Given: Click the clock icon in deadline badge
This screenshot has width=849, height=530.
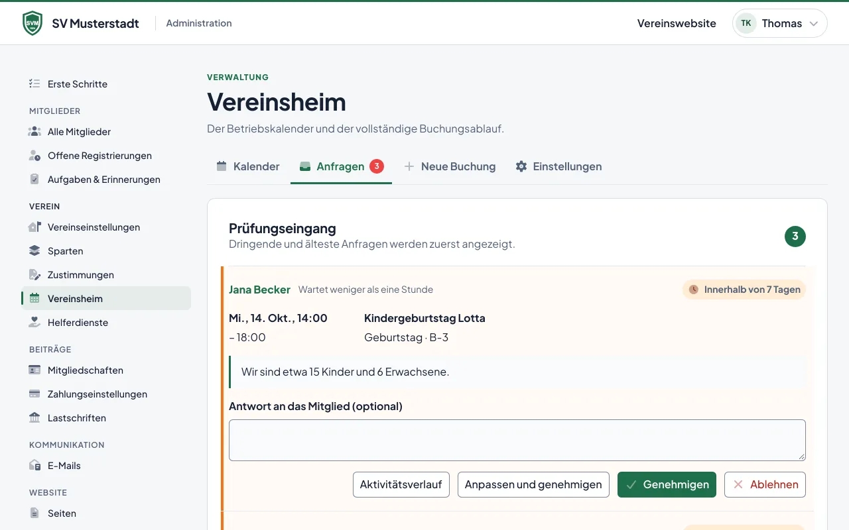Looking at the screenshot, I should coord(694,290).
